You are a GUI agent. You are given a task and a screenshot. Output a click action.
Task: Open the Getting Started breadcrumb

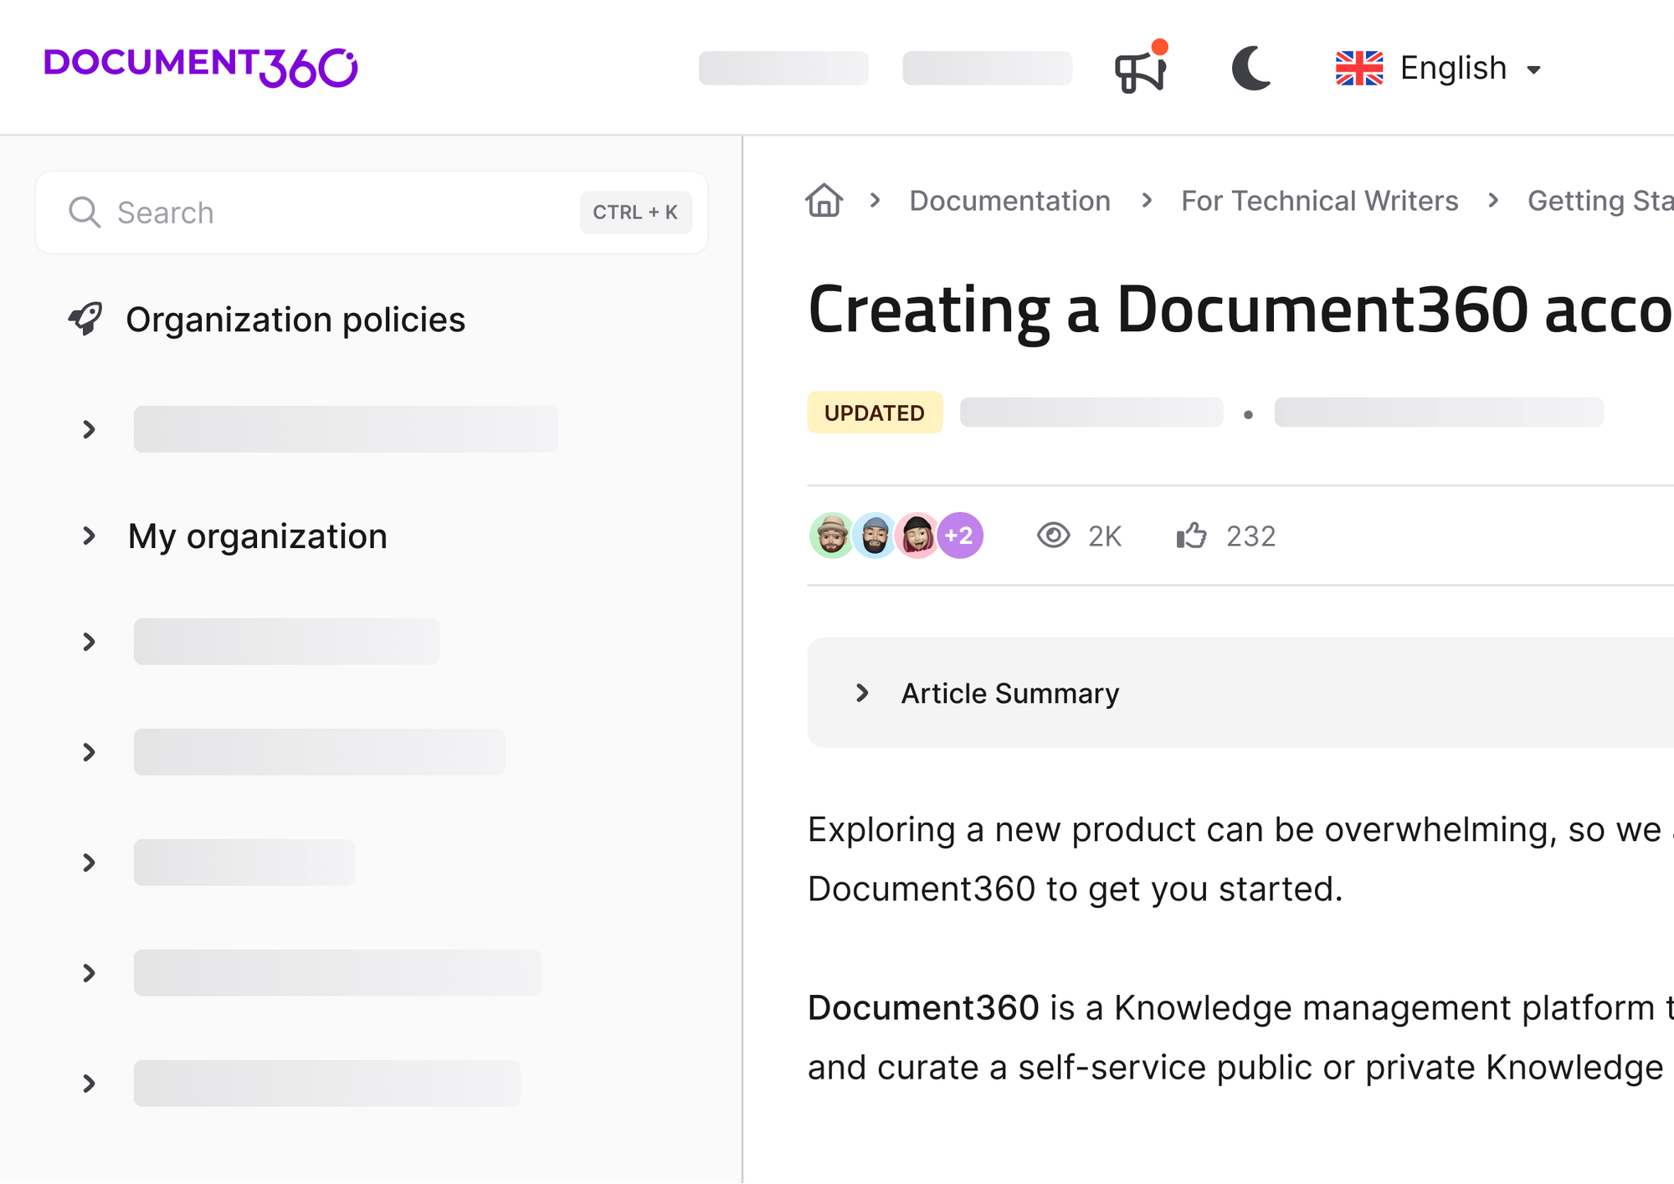point(1600,201)
